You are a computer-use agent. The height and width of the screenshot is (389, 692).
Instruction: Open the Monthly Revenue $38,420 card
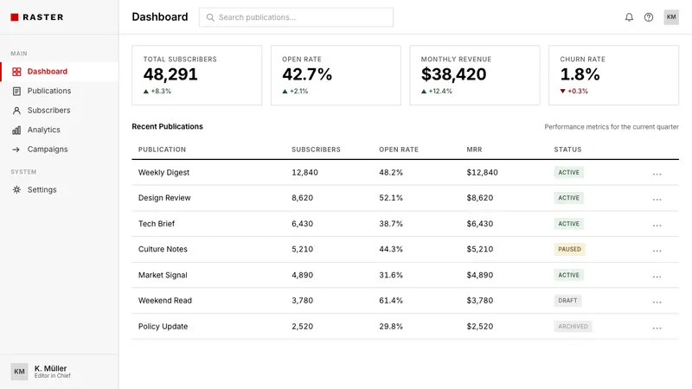pyautogui.click(x=475, y=75)
